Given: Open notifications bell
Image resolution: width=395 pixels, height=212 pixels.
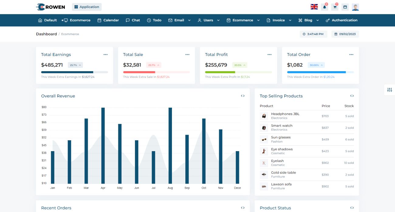Looking at the screenshot, I should click(325, 7).
